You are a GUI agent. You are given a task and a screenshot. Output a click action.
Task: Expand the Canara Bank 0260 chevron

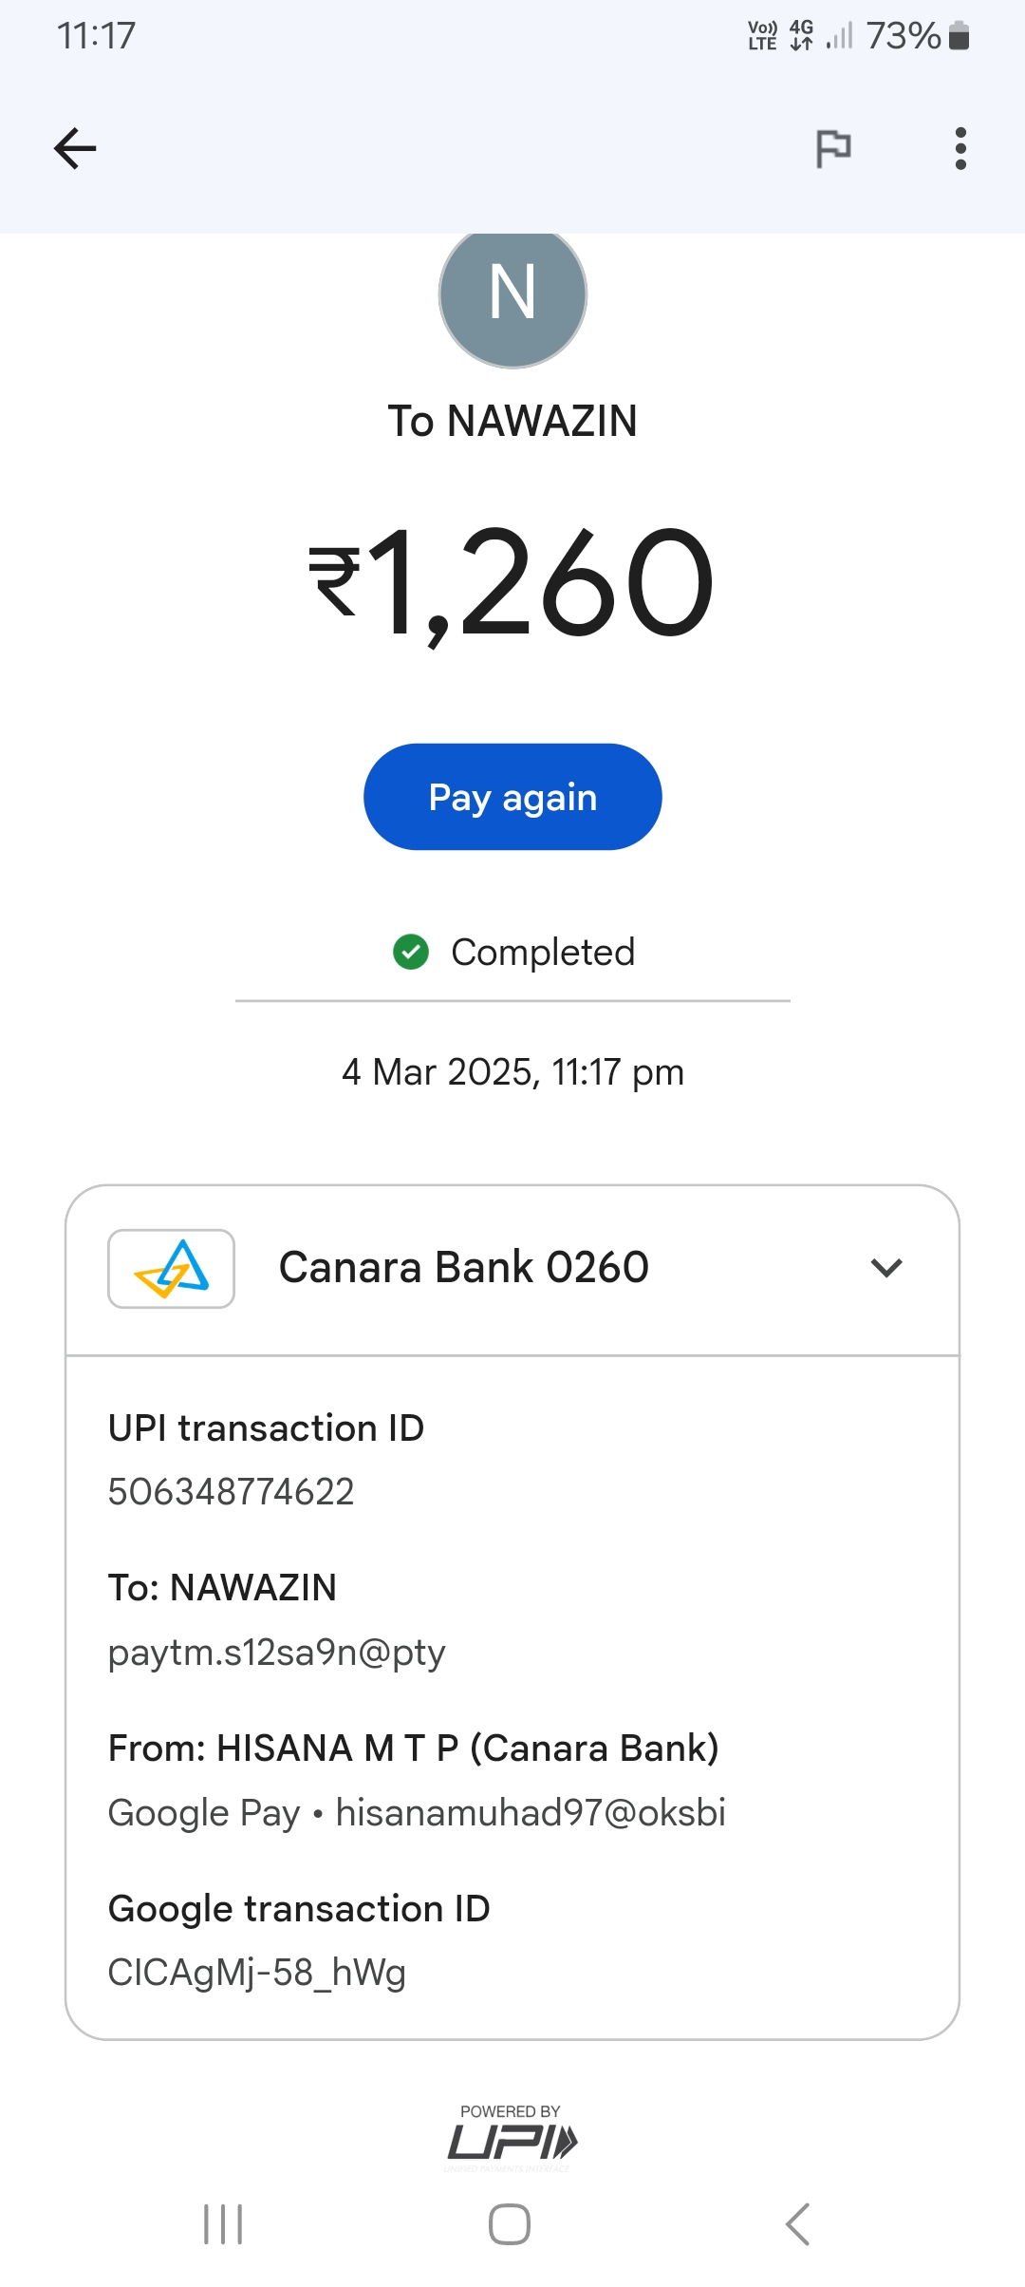[x=886, y=1268]
